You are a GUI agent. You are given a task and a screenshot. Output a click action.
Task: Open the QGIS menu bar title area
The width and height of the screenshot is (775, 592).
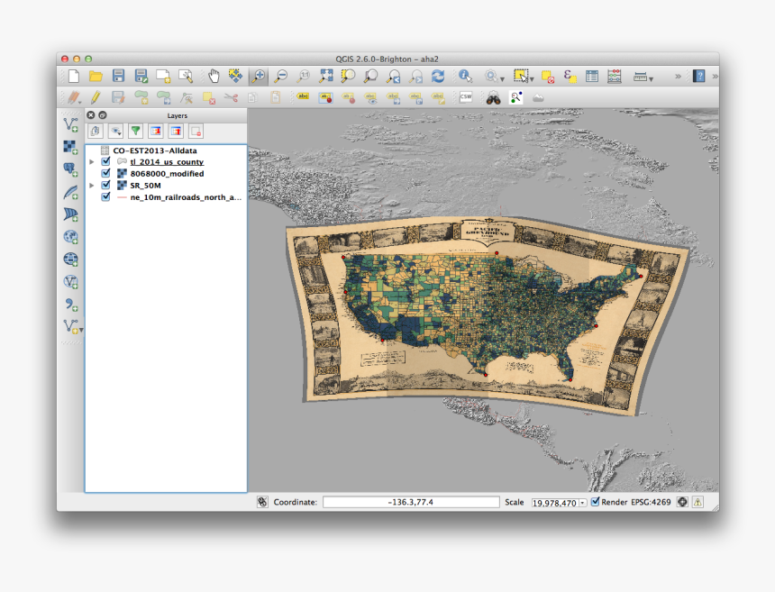(387, 56)
